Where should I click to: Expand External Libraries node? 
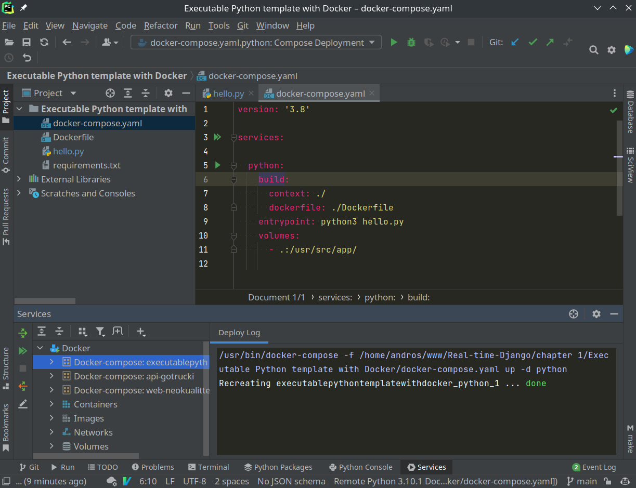point(19,179)
